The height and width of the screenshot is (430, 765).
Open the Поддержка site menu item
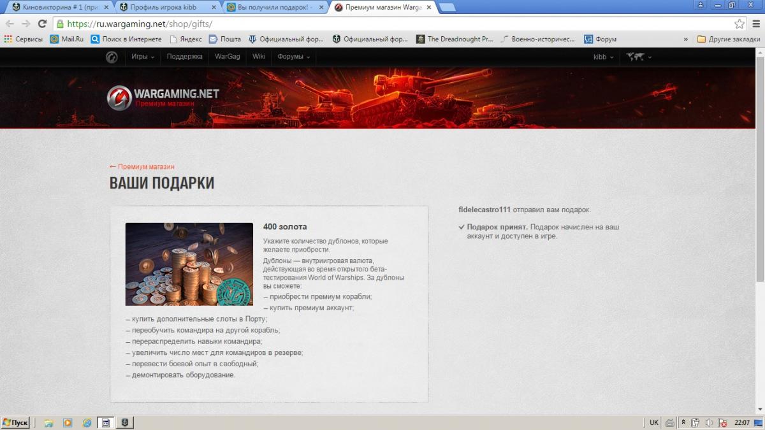click(185, 57)
